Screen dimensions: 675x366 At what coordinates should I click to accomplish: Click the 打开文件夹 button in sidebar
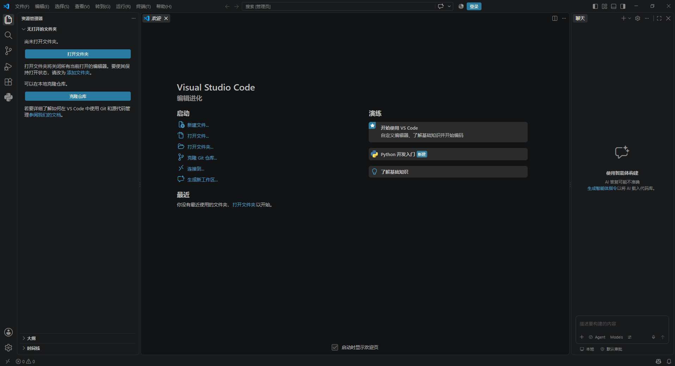[78, 54]
